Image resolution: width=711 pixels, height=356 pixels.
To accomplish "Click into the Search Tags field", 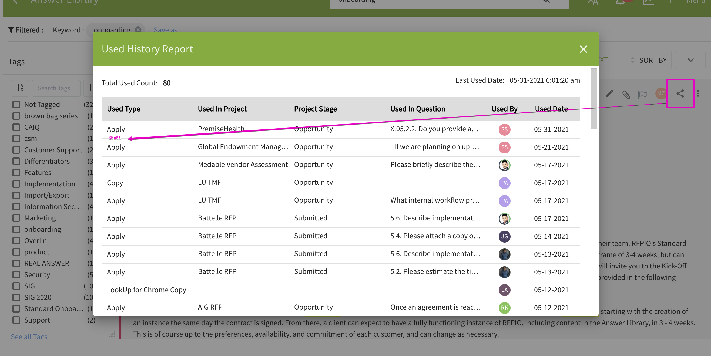I will coord(56,88).
